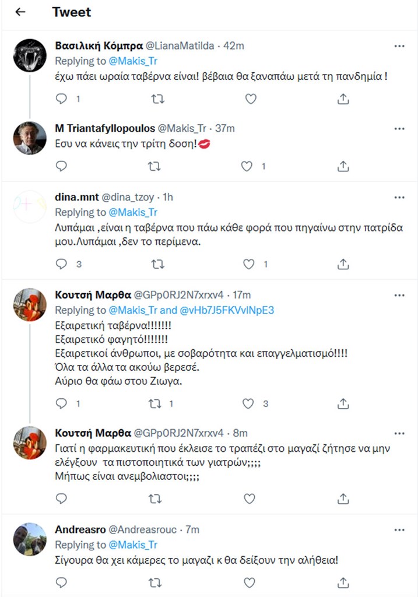Open Βασιλική Κόμπρα's profile avatar
Screen dimensions: 418x597
click(x=30, y=55)
